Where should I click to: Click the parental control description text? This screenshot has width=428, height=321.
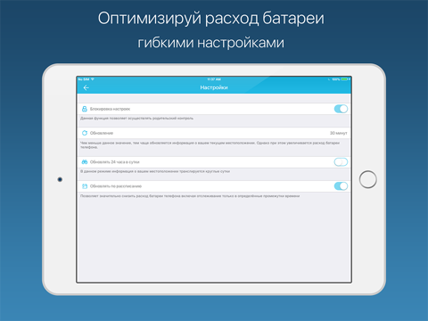(x=136, y=119)
